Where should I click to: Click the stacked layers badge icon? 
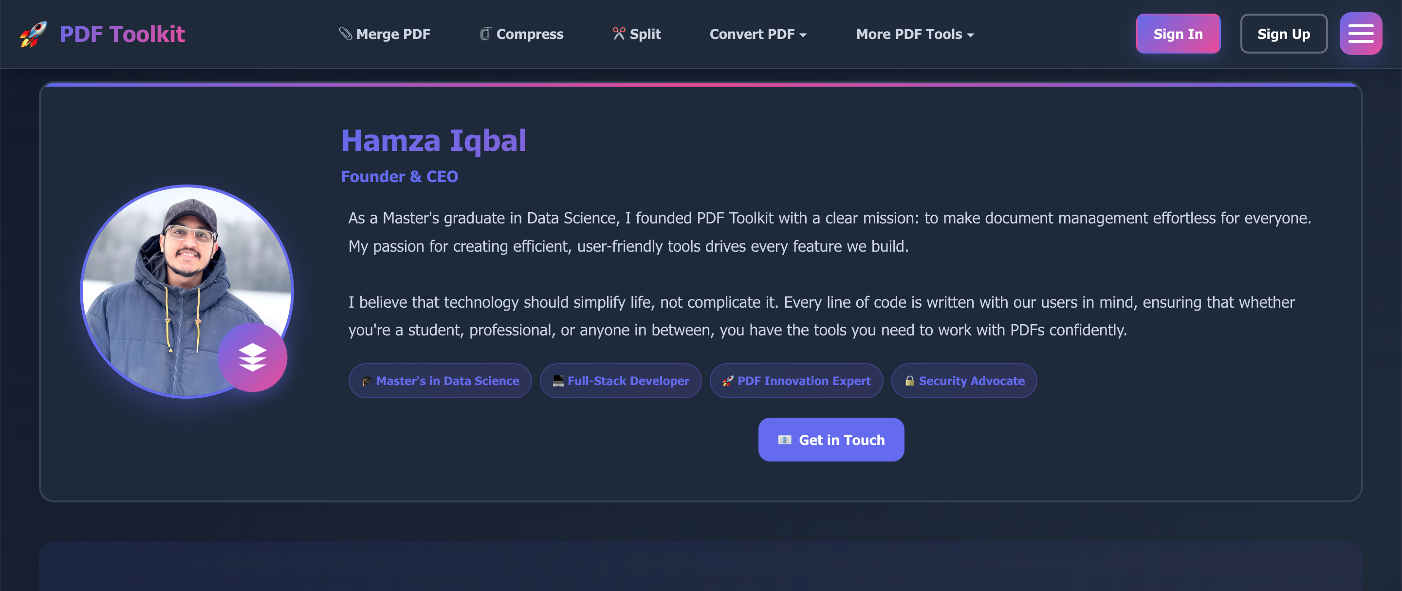pyautogui.click(x=253, y=357)
